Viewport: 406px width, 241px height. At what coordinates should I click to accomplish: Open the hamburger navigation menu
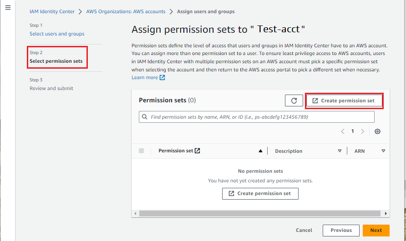pos(8,7)
